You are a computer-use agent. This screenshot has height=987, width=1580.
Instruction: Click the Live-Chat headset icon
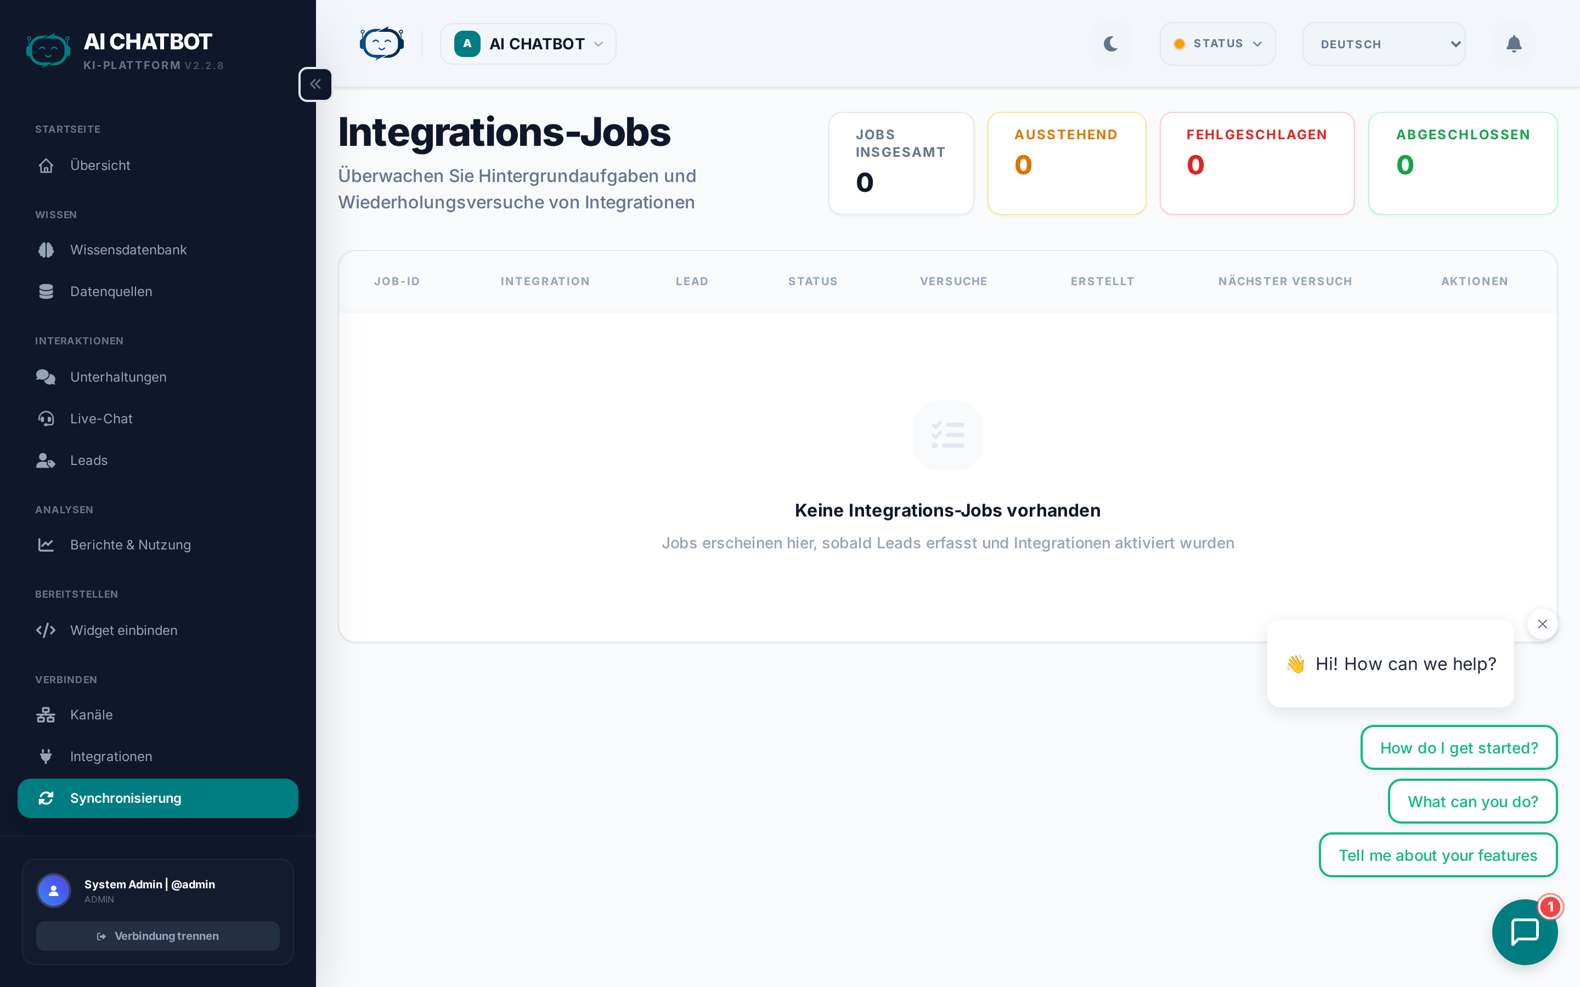(46, 418)
